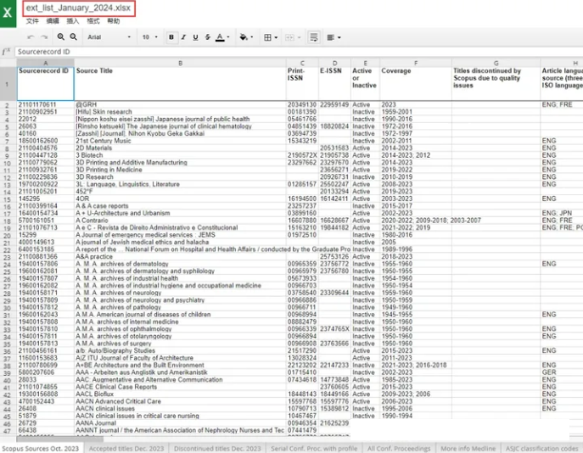Open More info Medline sheet tab
Image resolution: width=583 pixels, height=453 pixels.
point(468,449)
